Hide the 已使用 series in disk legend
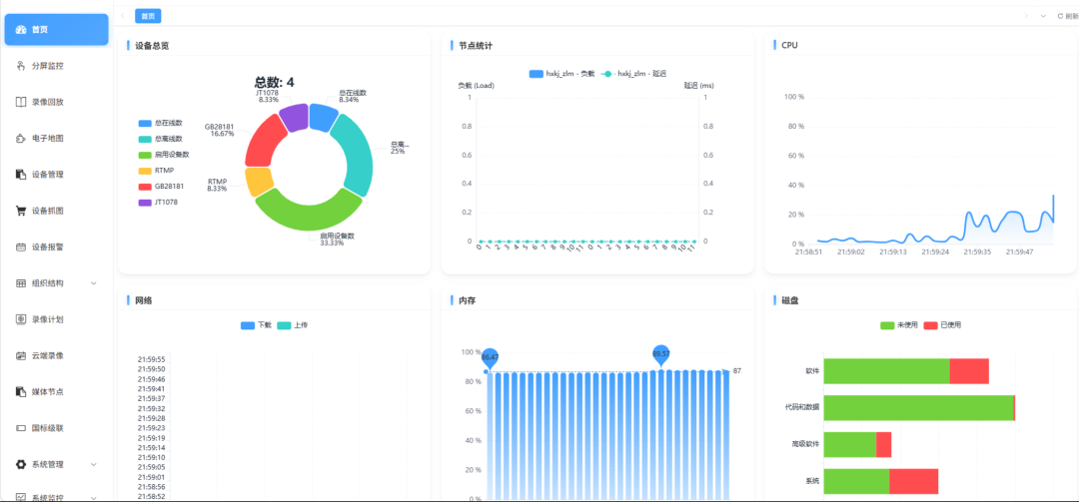 [x=942, y=324]
